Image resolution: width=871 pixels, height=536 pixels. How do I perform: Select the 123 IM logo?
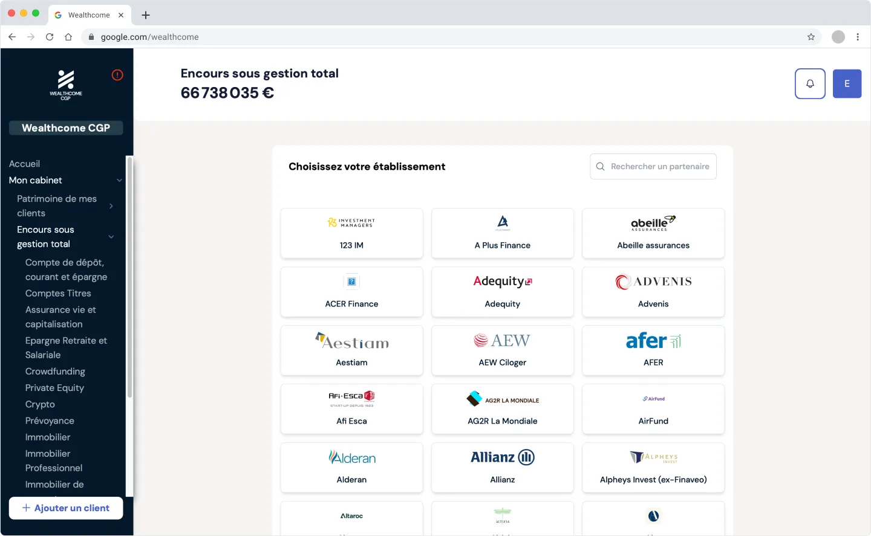(351, 222)
